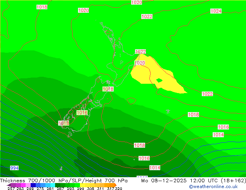Click legend value 320

118,188
